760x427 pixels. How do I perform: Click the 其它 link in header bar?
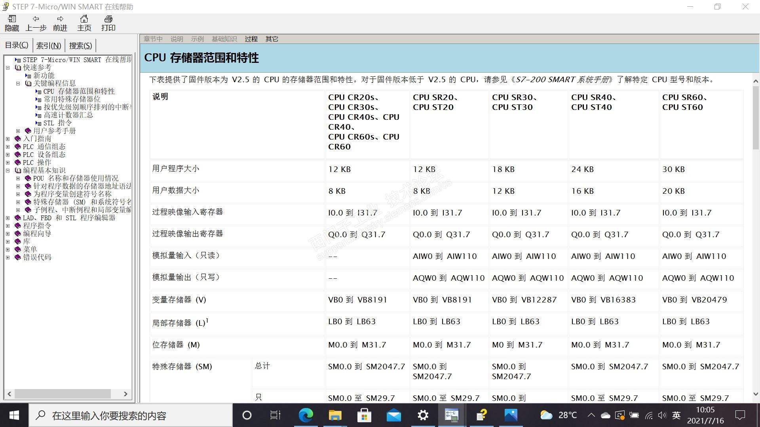tap(272, 39)
